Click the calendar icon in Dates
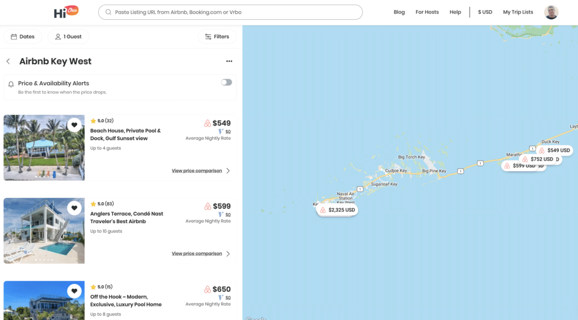This screenshot has height=320, width=578. click(14, 37)
